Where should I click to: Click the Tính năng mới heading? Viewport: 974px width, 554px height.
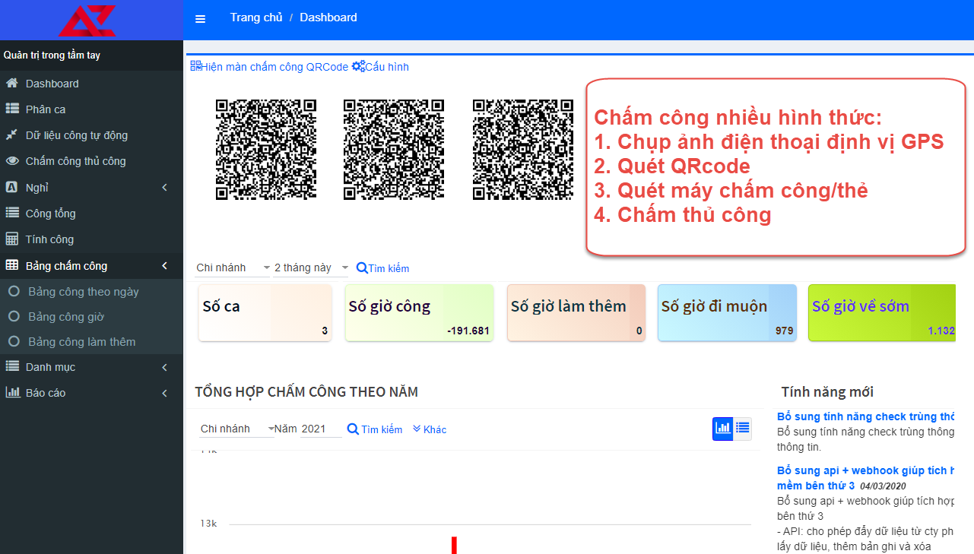point(827,392)
